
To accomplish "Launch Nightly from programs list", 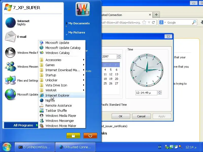I will pyautogui.click(x=62, y=100).
